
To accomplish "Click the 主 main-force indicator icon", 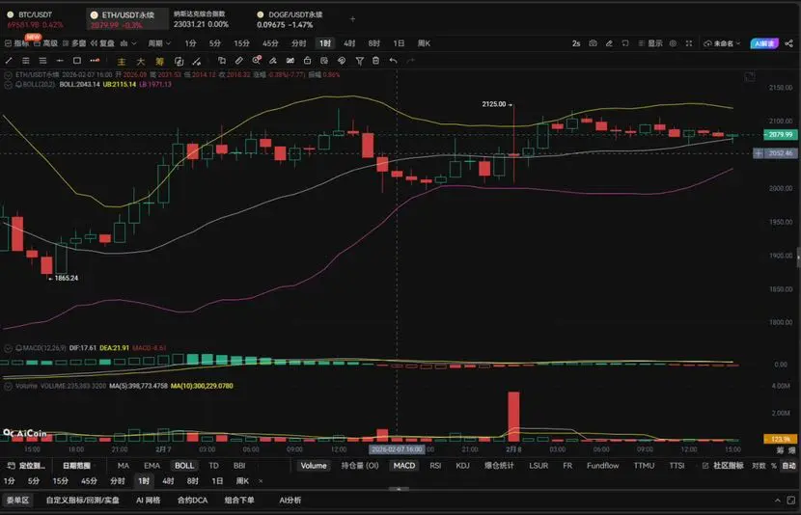I will (x=121, y=62).
